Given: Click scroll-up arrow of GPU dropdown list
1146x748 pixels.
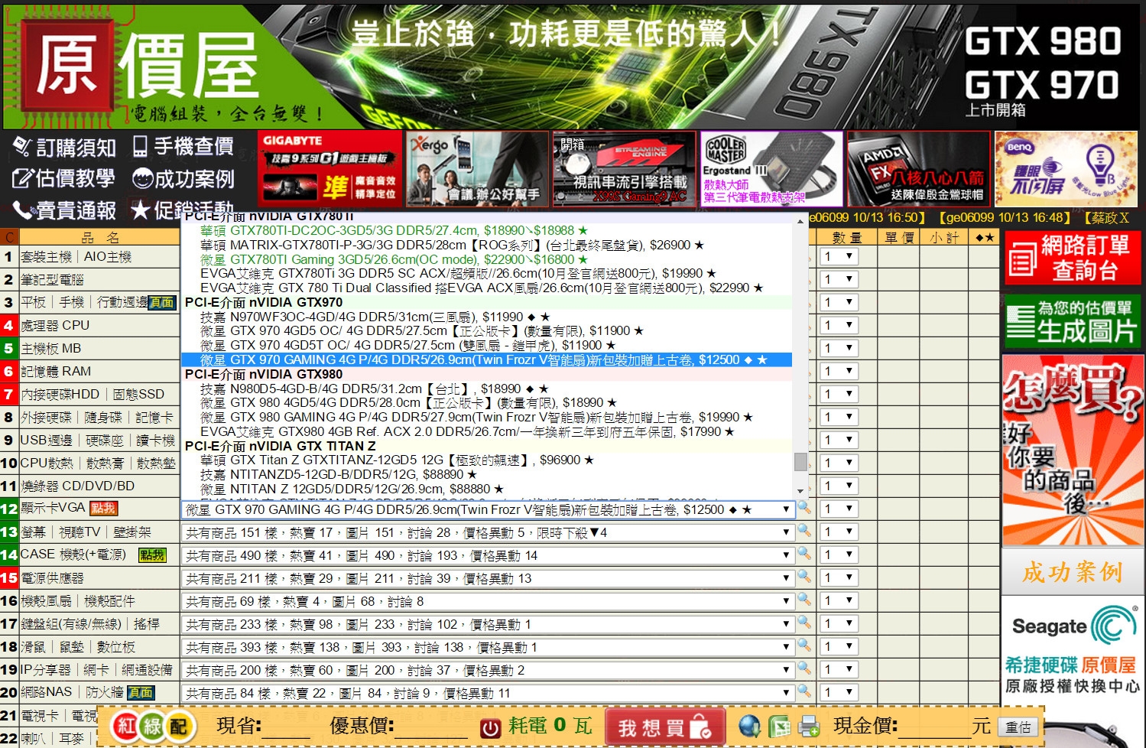Looking at the screenshot, I should pyautogui.click(x=800, y=220).
